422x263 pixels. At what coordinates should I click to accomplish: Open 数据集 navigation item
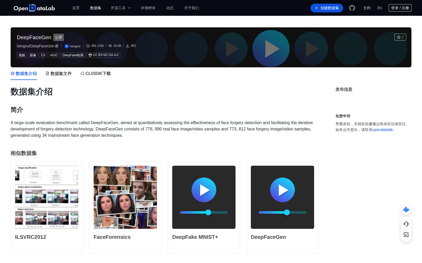click(96, 8)
